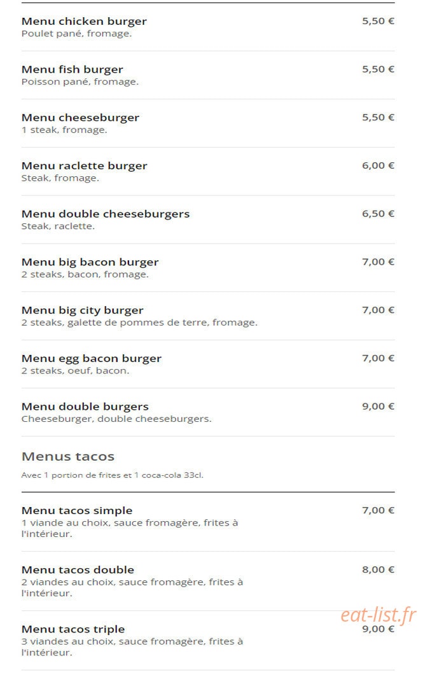Pick Menu tacos triple
Image resolution: width=437 pixels, height=677 pixels.
pos(208,640)
